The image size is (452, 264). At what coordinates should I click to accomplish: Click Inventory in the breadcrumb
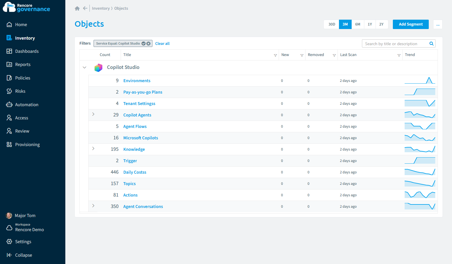pyautogui.click(x=101, y=8)
